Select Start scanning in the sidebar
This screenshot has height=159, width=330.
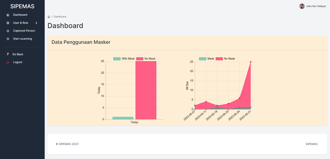click(x=22, y=39)
